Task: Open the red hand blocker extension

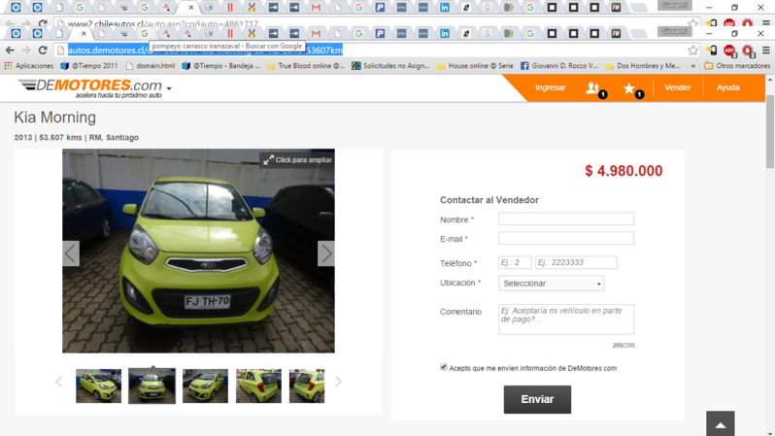Action: tap(748, 50)
